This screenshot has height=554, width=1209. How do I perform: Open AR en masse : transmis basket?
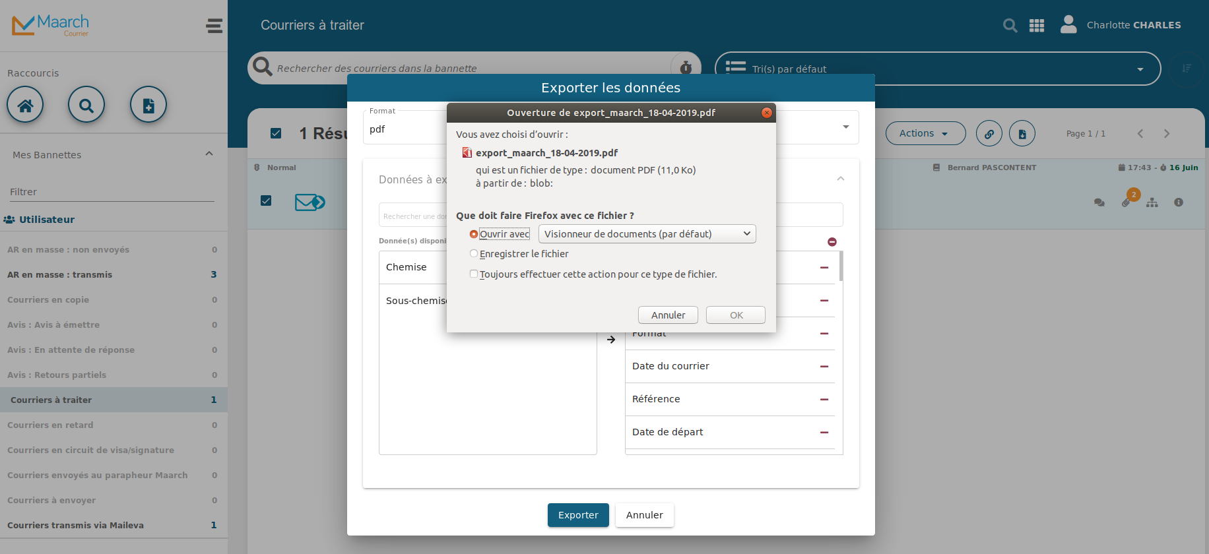114,274
